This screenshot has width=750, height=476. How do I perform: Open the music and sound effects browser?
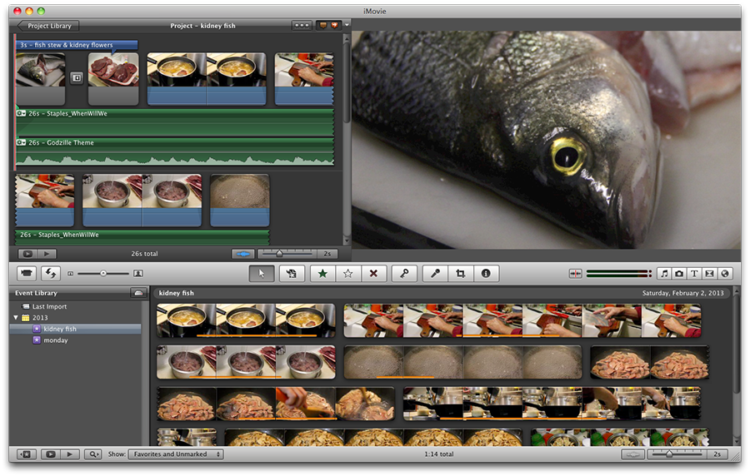pos(664,273)
